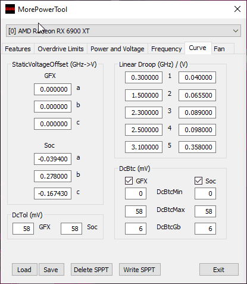The height and width of the screenshot is (284, 247).
Task: Switch to the Features tab
Action: pyautogui.click(x=18, y=49)
